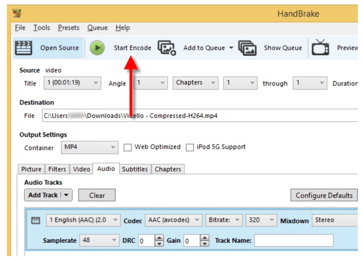Viewport: 363px width, 260px height.
Task: Click the Add to Queue picture icon
Action: tap(167, 48)
